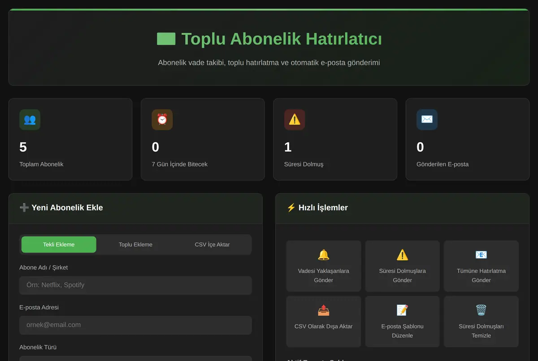Image resolution: width=538 pixels, height=361 pixels.
Task: Click the subtitle about Abonelik vade takibi
Action: click(x=269, y=63)
